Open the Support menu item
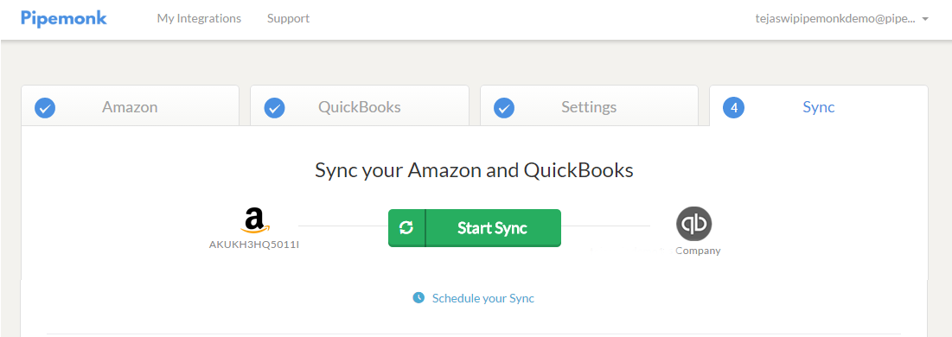The width and height of the screenshot is (952, 337). click(x=289, y=19)
